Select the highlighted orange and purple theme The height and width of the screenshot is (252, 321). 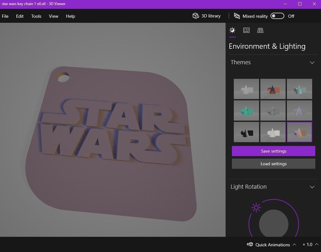[300, 132]
